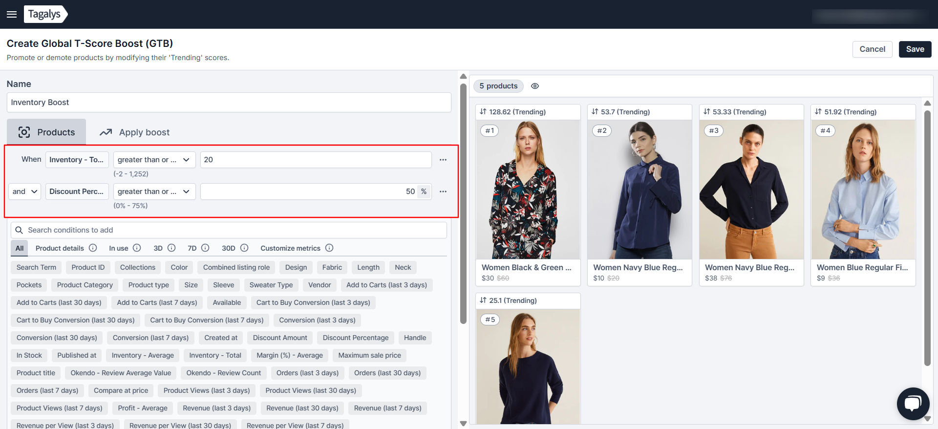Click sort icon on 51.92 Trending card
The width and height of the screenshot is (938, 429).
coord(818,112)
